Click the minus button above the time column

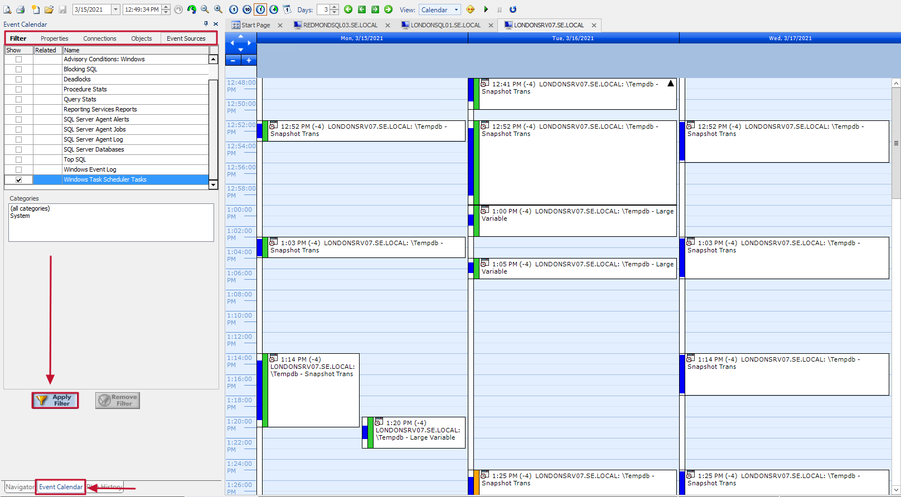coord(233,60)
